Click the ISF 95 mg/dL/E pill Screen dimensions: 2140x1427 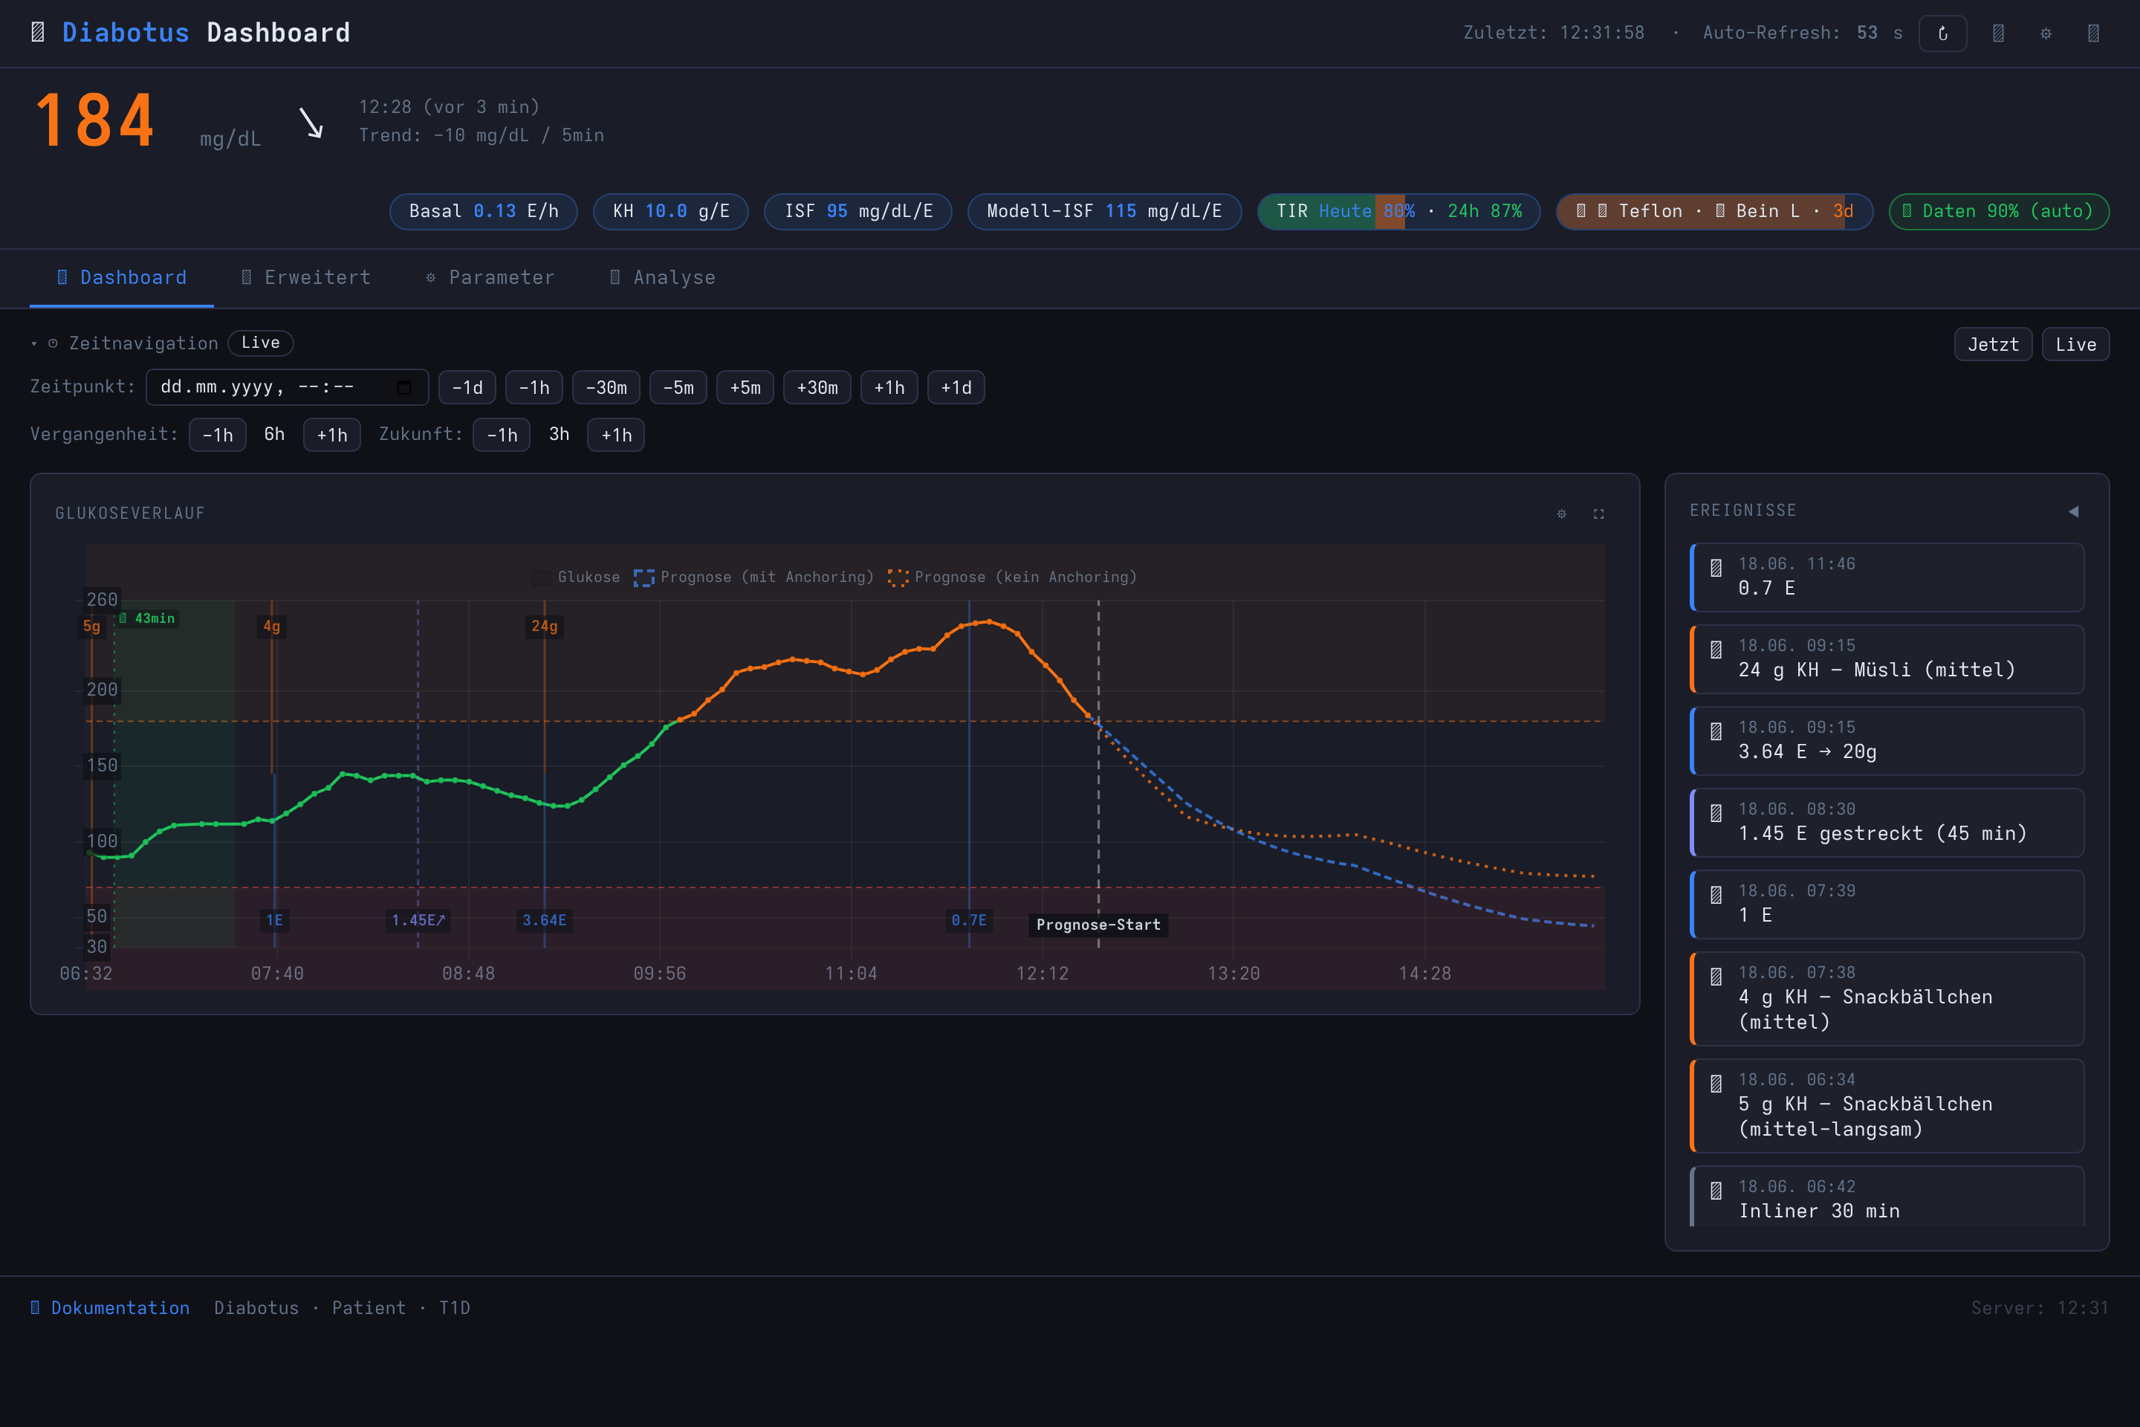(x=858, y=212)
